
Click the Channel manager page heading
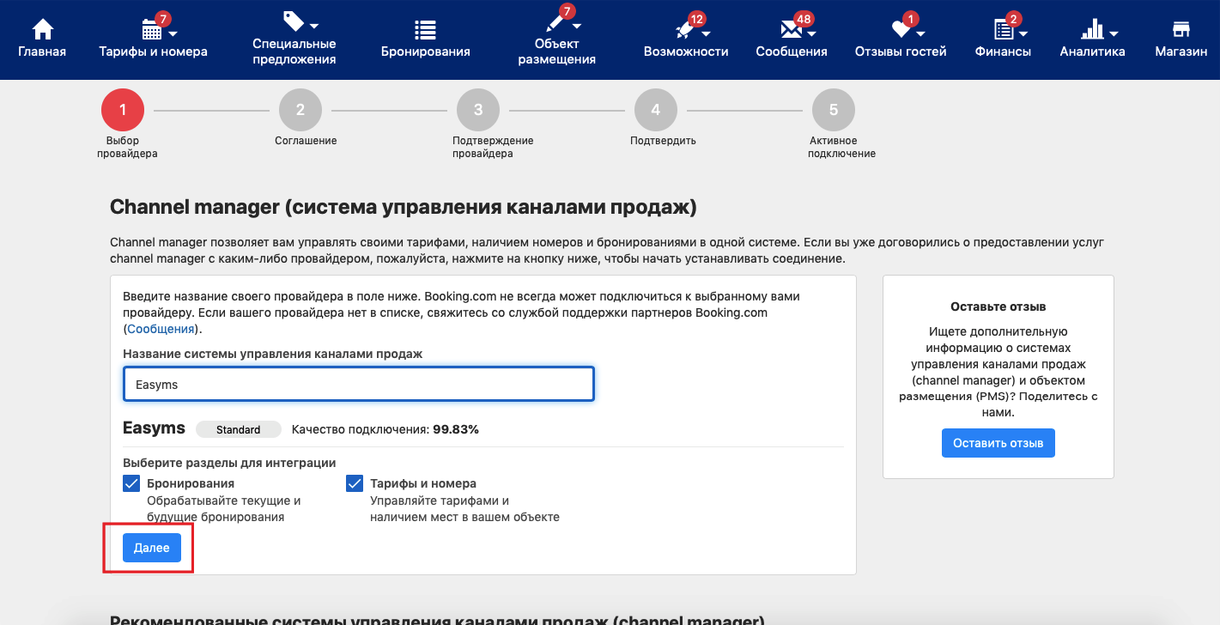point(404,208)
